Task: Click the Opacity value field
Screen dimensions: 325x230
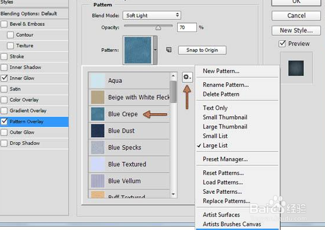Action: tap(186, 27)
